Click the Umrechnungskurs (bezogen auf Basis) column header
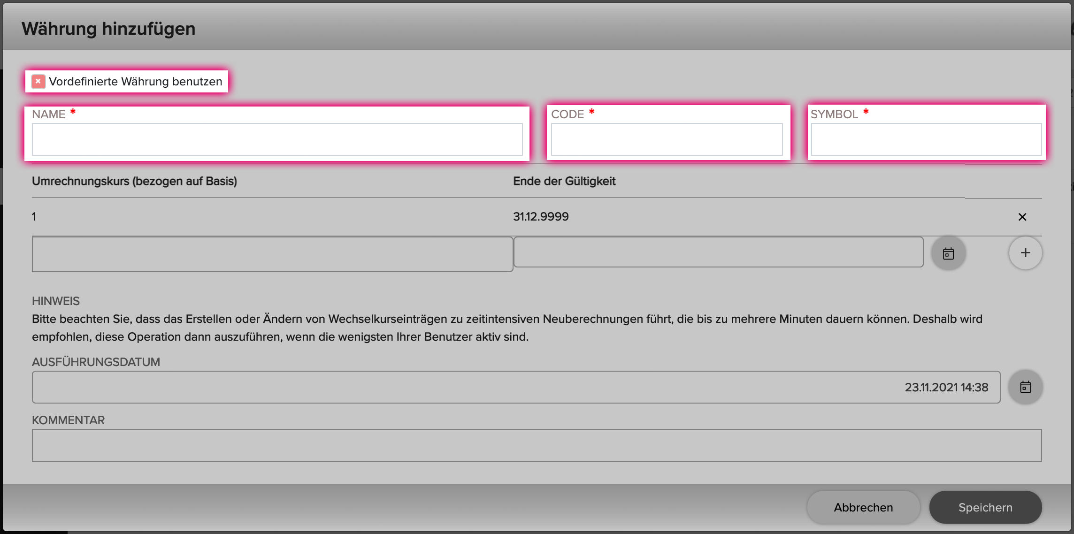The width and height of the screenshot is (1074, 534). (x=134, y=181)
